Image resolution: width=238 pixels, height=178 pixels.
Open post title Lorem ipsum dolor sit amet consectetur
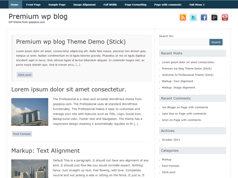click(69, 89)
